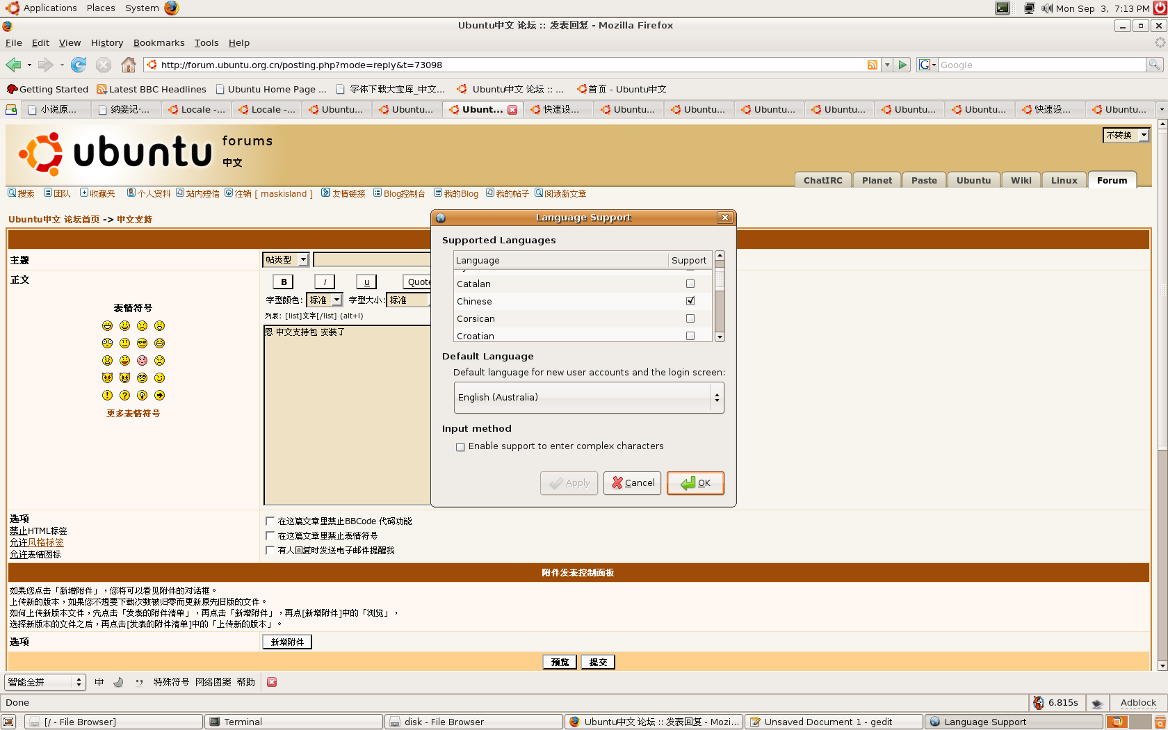Reload the page with the refresh icon
1168x730 pixels.
pyautogui.click(x=79, y=65)
